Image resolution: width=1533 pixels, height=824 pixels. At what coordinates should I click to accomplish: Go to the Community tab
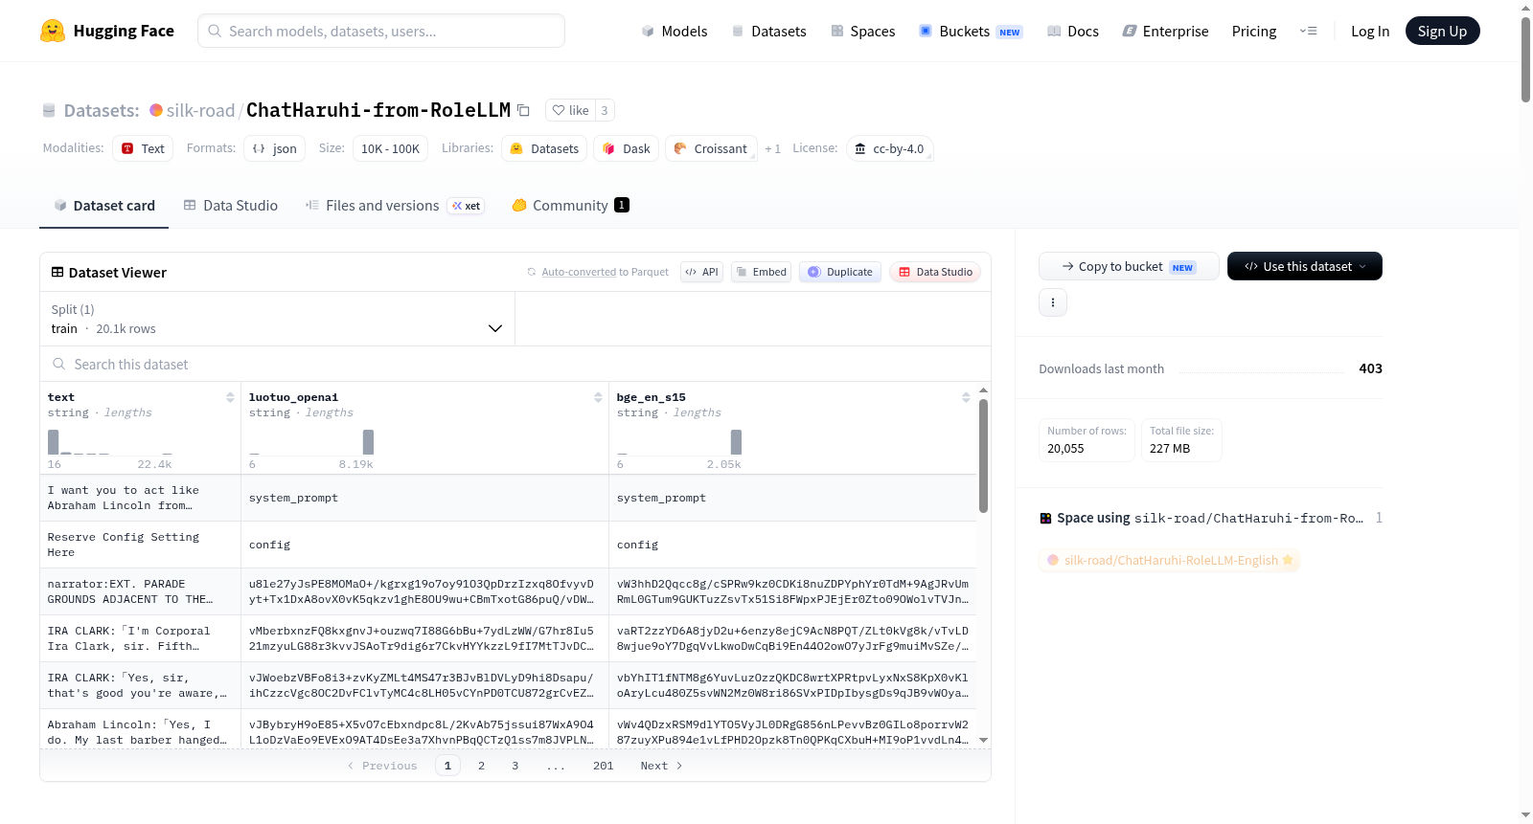[570, 205]
